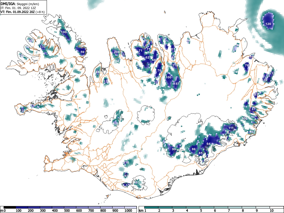284x213 pixels.
Task: Click the 59 visibility value on the map
Action: [x=82, y=52]
